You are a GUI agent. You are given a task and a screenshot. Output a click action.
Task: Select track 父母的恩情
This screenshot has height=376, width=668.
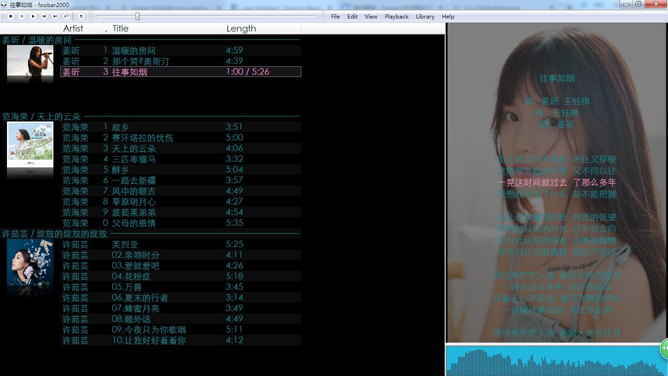tap(181, 223)
